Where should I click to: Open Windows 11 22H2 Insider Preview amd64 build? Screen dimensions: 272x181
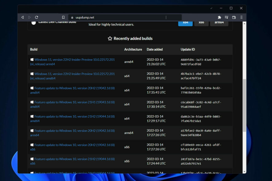(72, 76)
